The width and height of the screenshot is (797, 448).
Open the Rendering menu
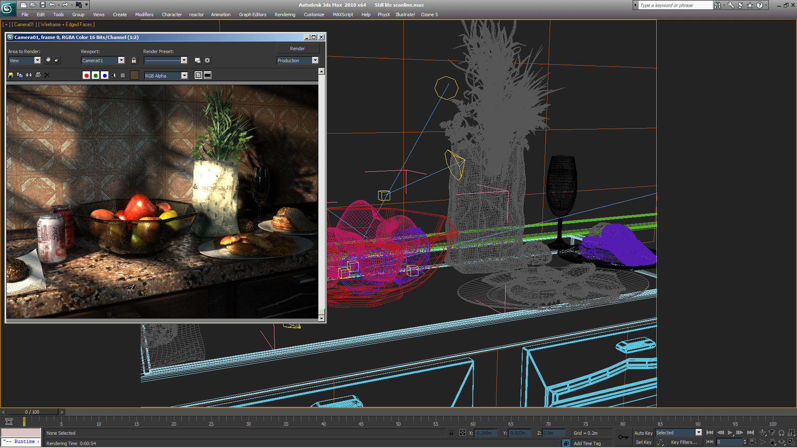285,15
